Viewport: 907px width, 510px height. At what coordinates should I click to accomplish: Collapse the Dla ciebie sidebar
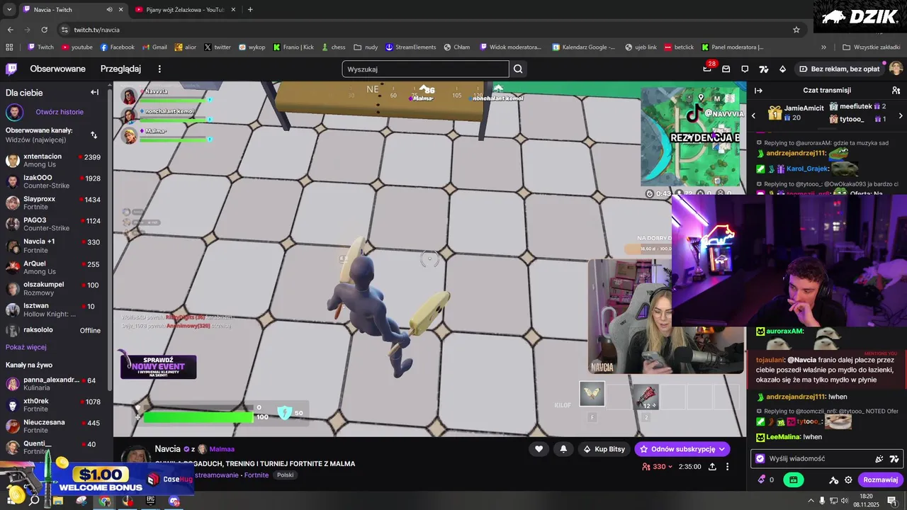[x=94, y=92]
